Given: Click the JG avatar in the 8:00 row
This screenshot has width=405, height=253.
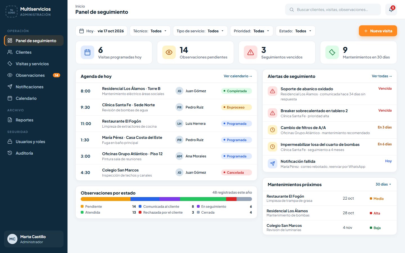Looking at the screenshot, I should tap(179, 91).
